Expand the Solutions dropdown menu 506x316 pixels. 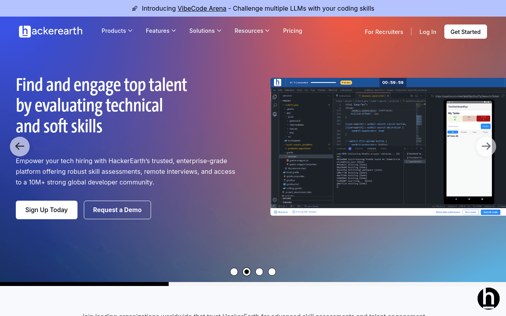(x=205, y=31)
